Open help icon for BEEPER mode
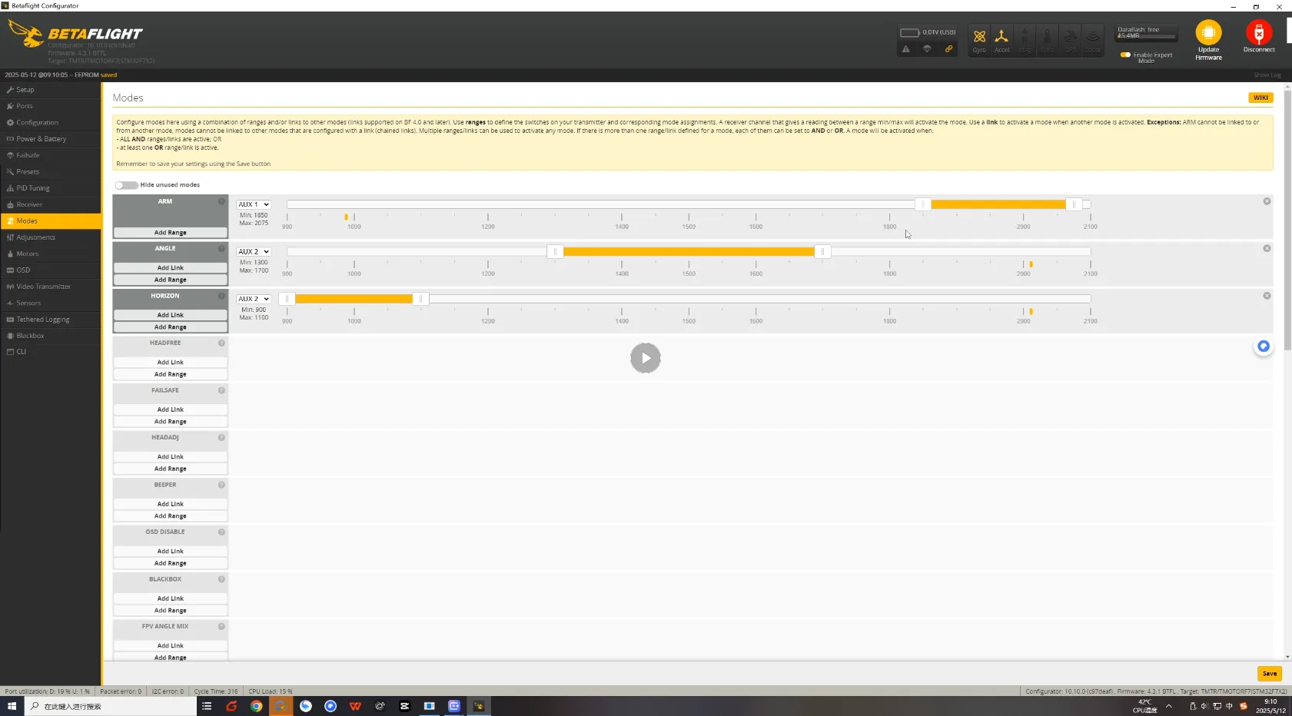1292x716 pixels. pyautogui.click(x=221, y=485)
